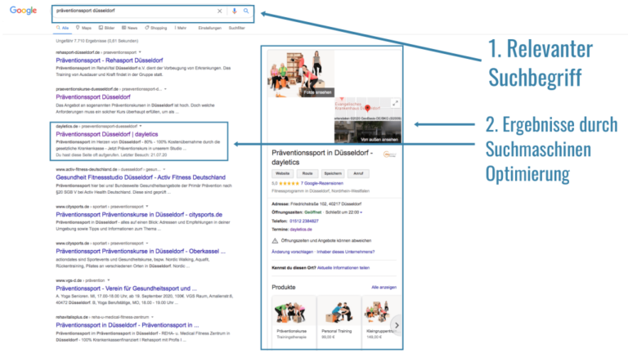
Task: Click the warning triangle beside Öffnungszeiten notice
Action: tap(275, 241)
